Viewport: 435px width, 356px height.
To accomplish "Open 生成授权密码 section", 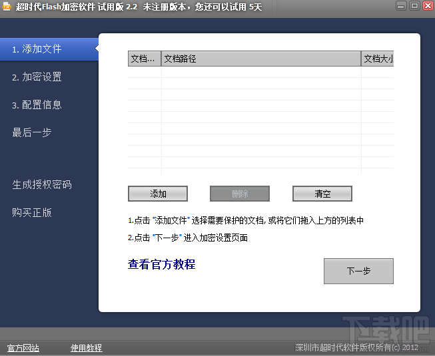I will 42,185.
